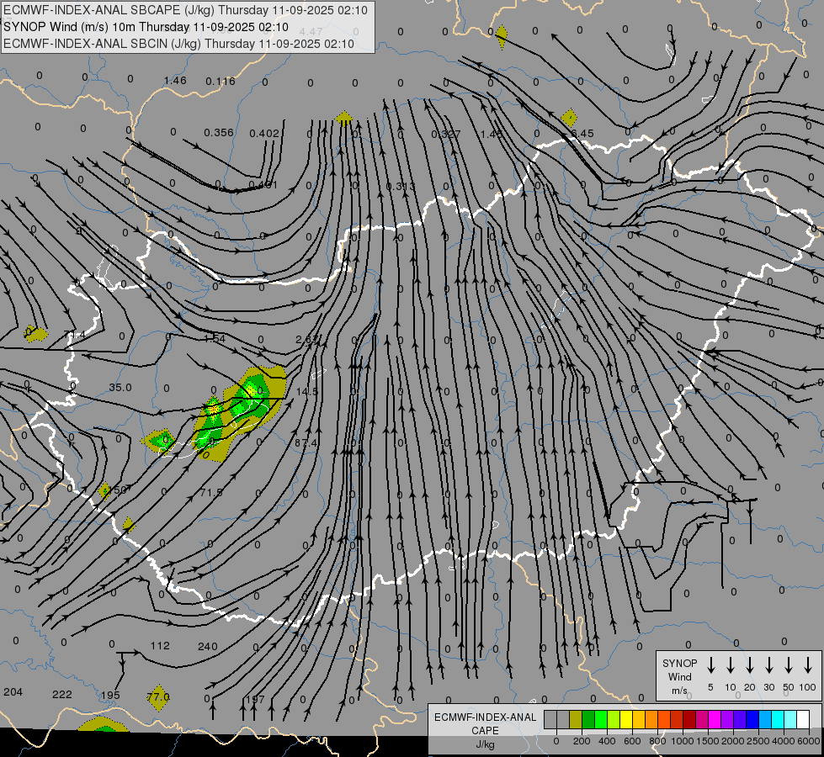Click the wind legend arrow above 50
824x757 pixels.
pyautogui.click(x=789, y=665)
